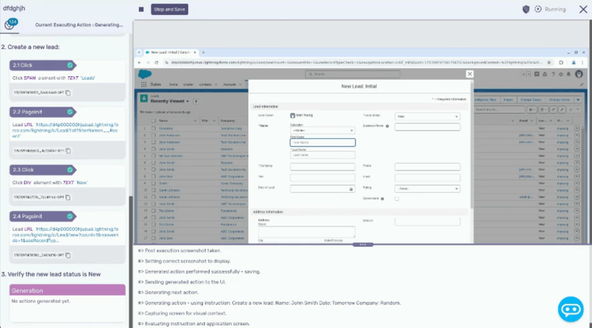Viewport: 592px width, 328px height.
Task: Click the browser bookmark star icon
Action: click(x=549, y=62)
